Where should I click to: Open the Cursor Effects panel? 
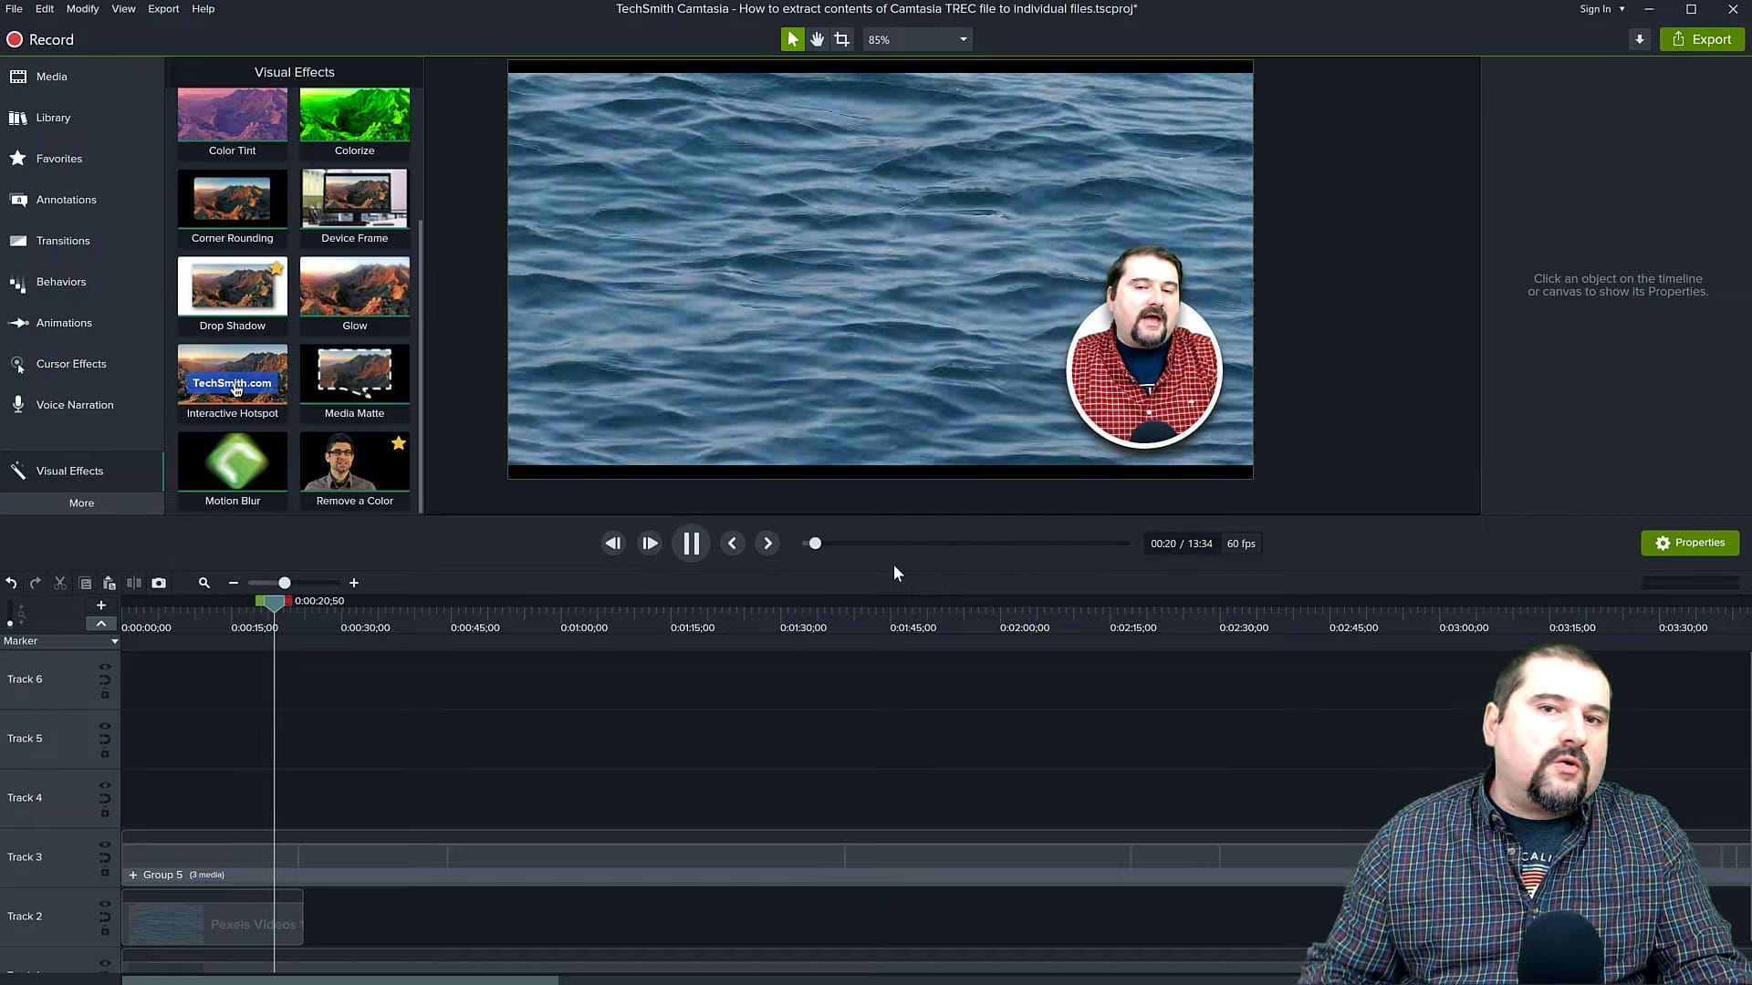pyautogui.click(x=73, y=363)
